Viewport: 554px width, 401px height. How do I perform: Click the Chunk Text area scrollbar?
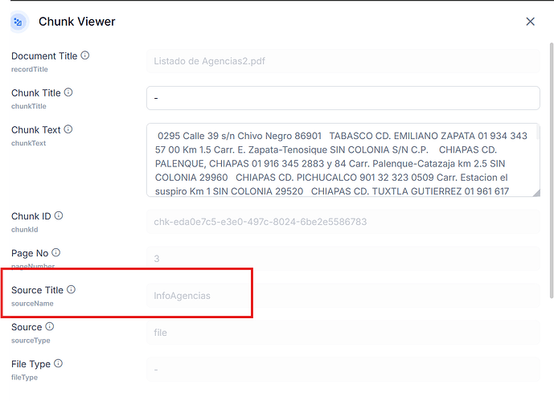pyautogui.click(x=536, y=160)
